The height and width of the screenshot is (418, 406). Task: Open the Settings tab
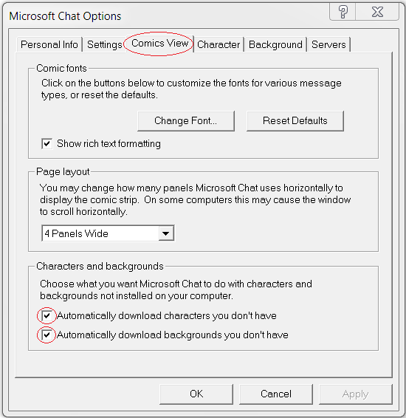104,44
